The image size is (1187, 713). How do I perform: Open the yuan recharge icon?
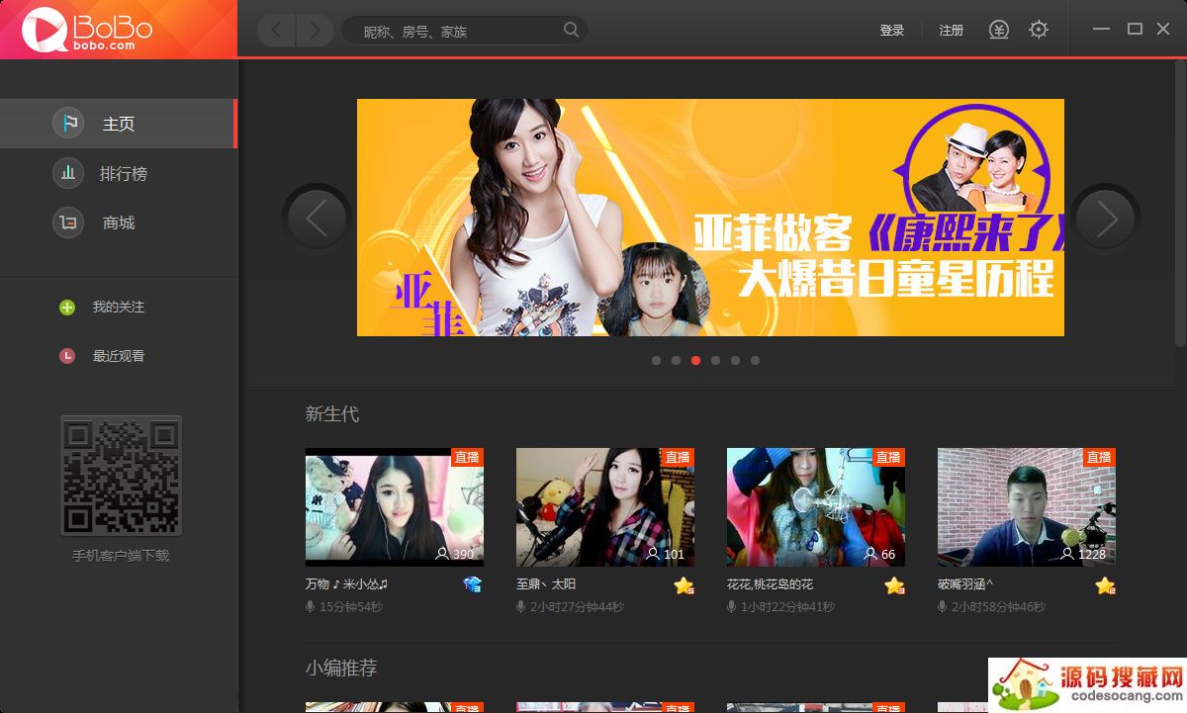[x=999, y=30]
